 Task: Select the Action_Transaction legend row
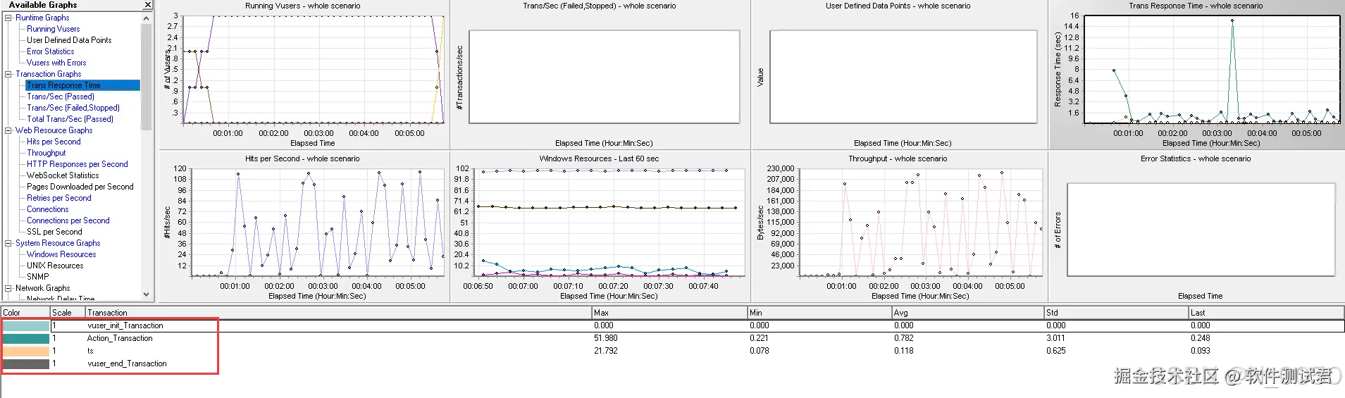pos(673,338)
